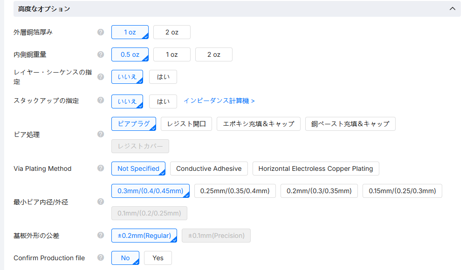Select いいえ for レイヤー・シーケンスの指定
The height and width of the screenshot is (270, 466).
[x=127, y=77]
